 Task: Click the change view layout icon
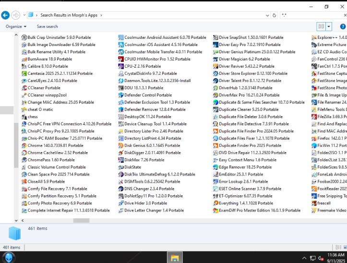pyautogui.click(x=321, y=26)
